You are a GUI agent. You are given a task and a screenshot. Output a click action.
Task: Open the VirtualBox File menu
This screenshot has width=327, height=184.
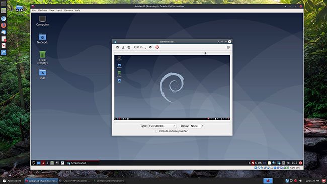coord(34,10)
